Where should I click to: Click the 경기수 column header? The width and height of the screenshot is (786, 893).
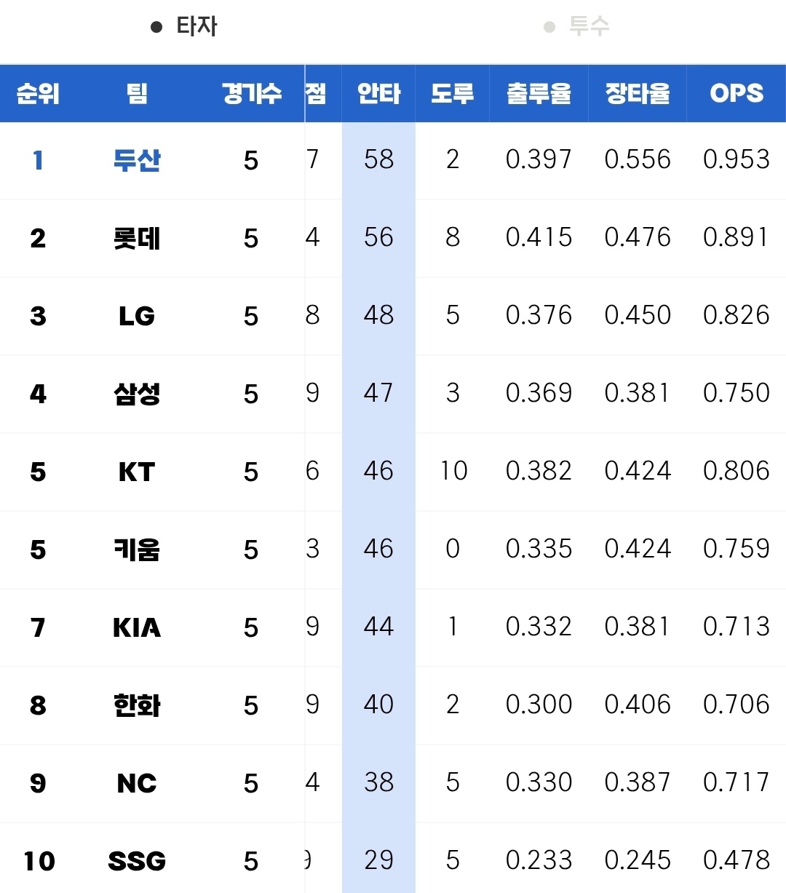tap(251, 94)
